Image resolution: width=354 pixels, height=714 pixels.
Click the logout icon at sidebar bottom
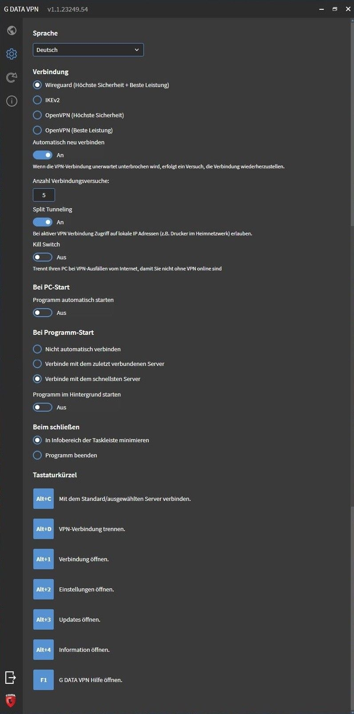11,677
